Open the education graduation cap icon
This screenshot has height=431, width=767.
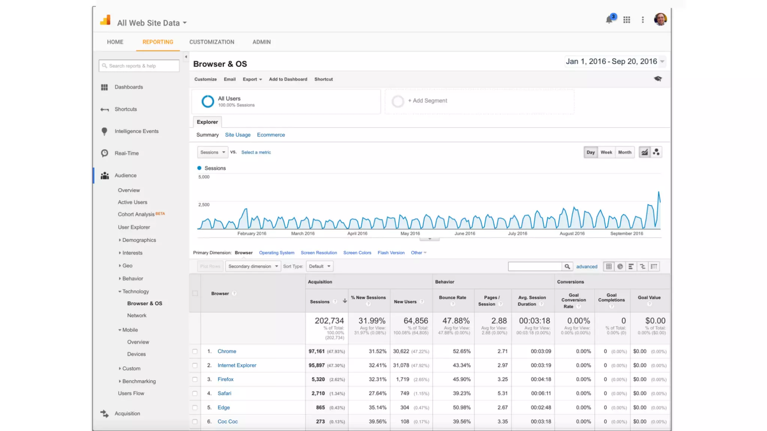(x=658, y=79)
